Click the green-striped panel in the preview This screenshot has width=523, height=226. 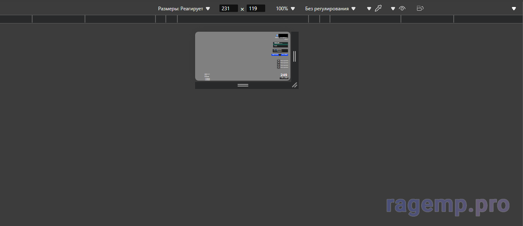point(280,44)
